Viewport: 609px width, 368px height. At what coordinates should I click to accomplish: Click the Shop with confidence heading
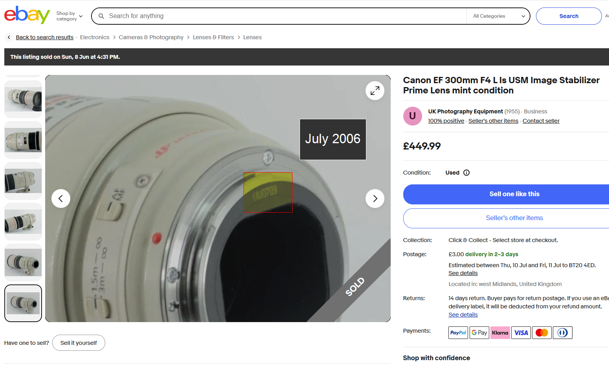(436, 358)
